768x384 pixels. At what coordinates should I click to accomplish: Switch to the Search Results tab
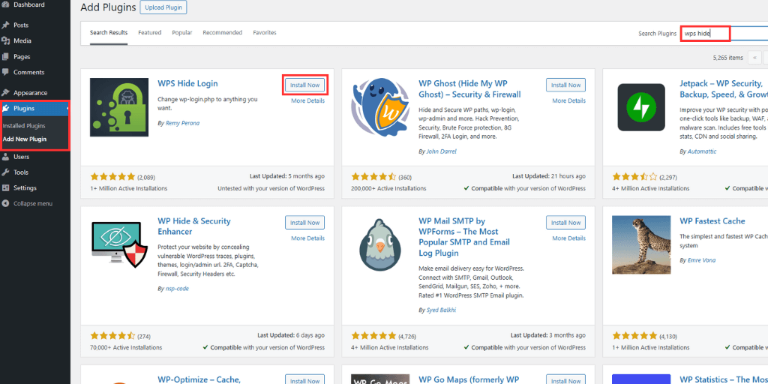tap(109, 33)
